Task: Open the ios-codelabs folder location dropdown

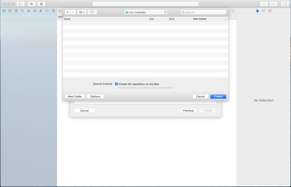Action: 145,12
